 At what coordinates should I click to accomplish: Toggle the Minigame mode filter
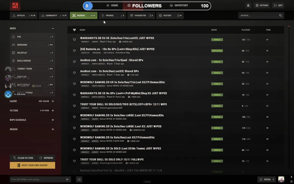[32, 45]
